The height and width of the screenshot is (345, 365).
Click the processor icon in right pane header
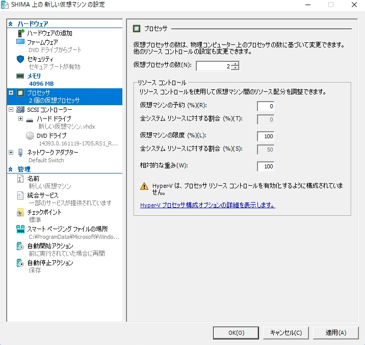point(137,29)
